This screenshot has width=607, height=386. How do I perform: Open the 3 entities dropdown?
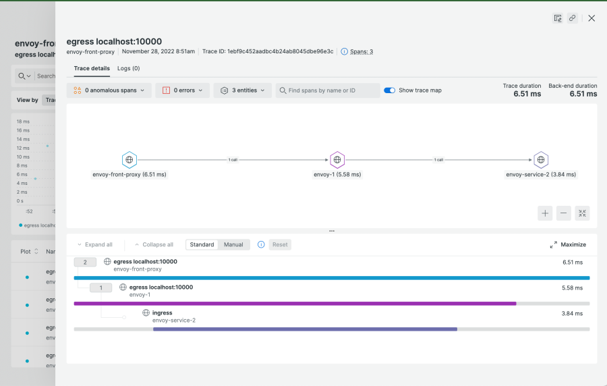(x=242, y=90)
